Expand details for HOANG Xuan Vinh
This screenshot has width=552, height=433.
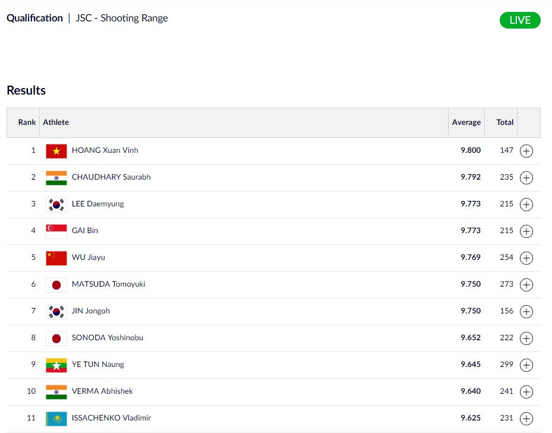coord(526,151)
